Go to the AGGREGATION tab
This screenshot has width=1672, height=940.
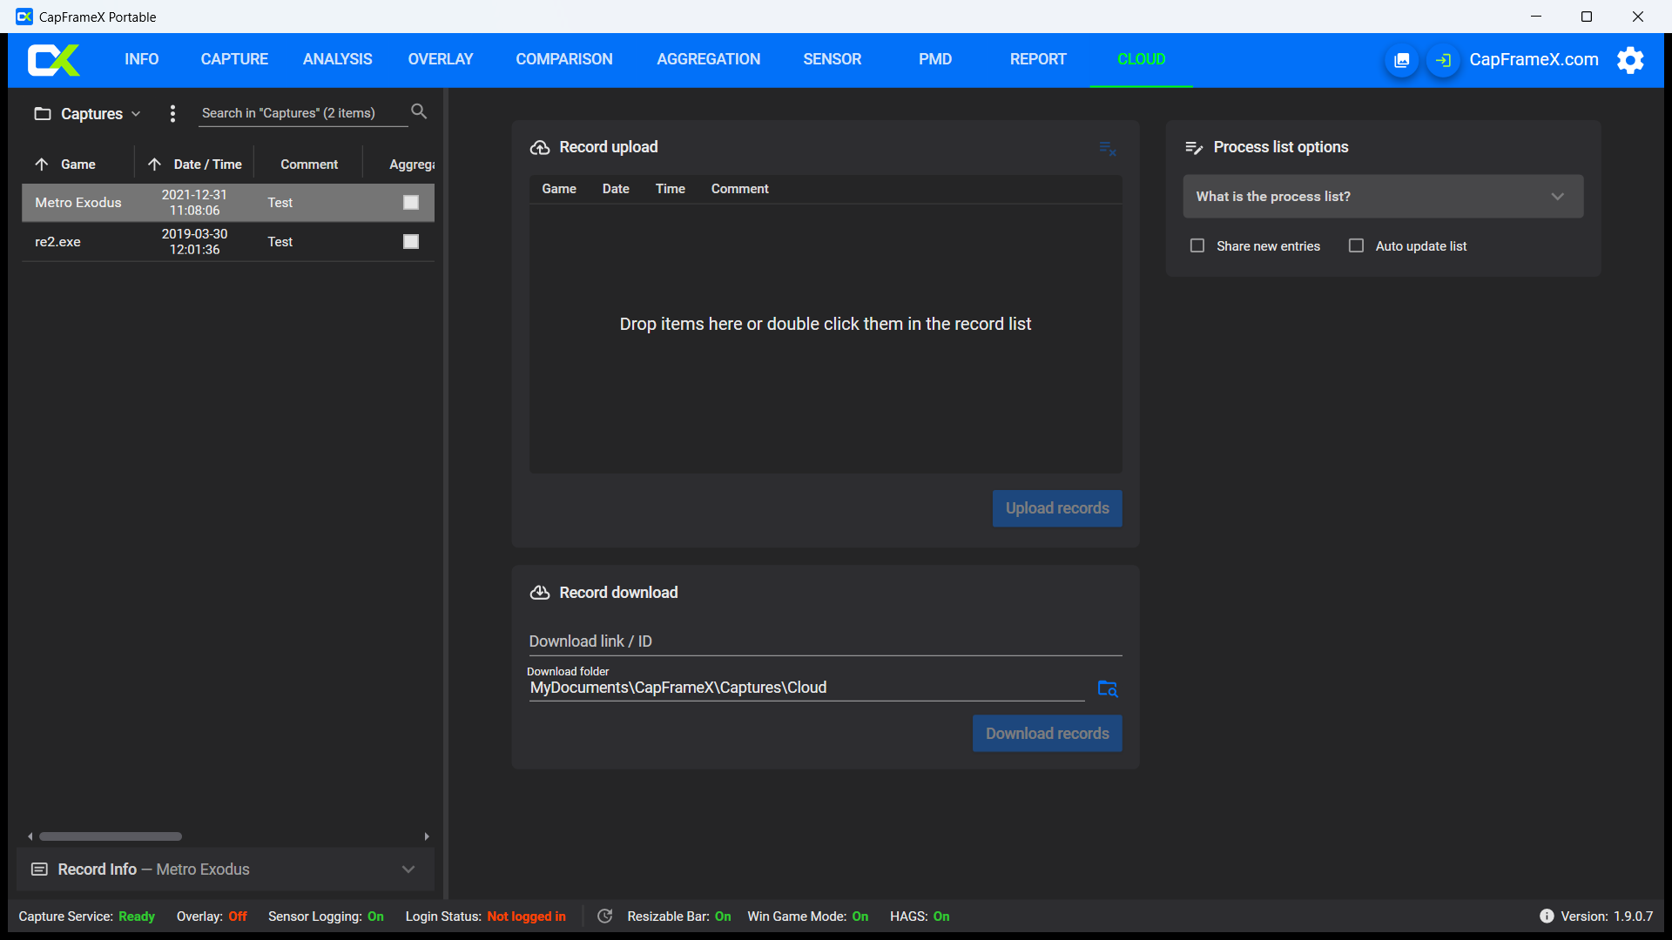pyautogui.click(x=708, y=59)
